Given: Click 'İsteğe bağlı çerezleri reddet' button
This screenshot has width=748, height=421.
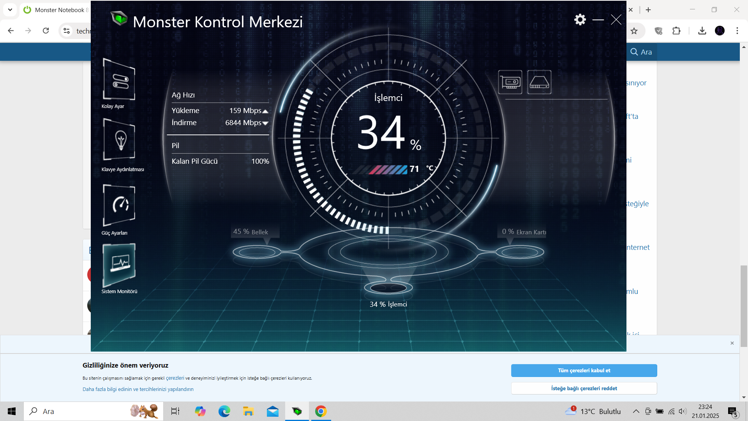Looking at the screenshot, I should [x=584, y=388].
